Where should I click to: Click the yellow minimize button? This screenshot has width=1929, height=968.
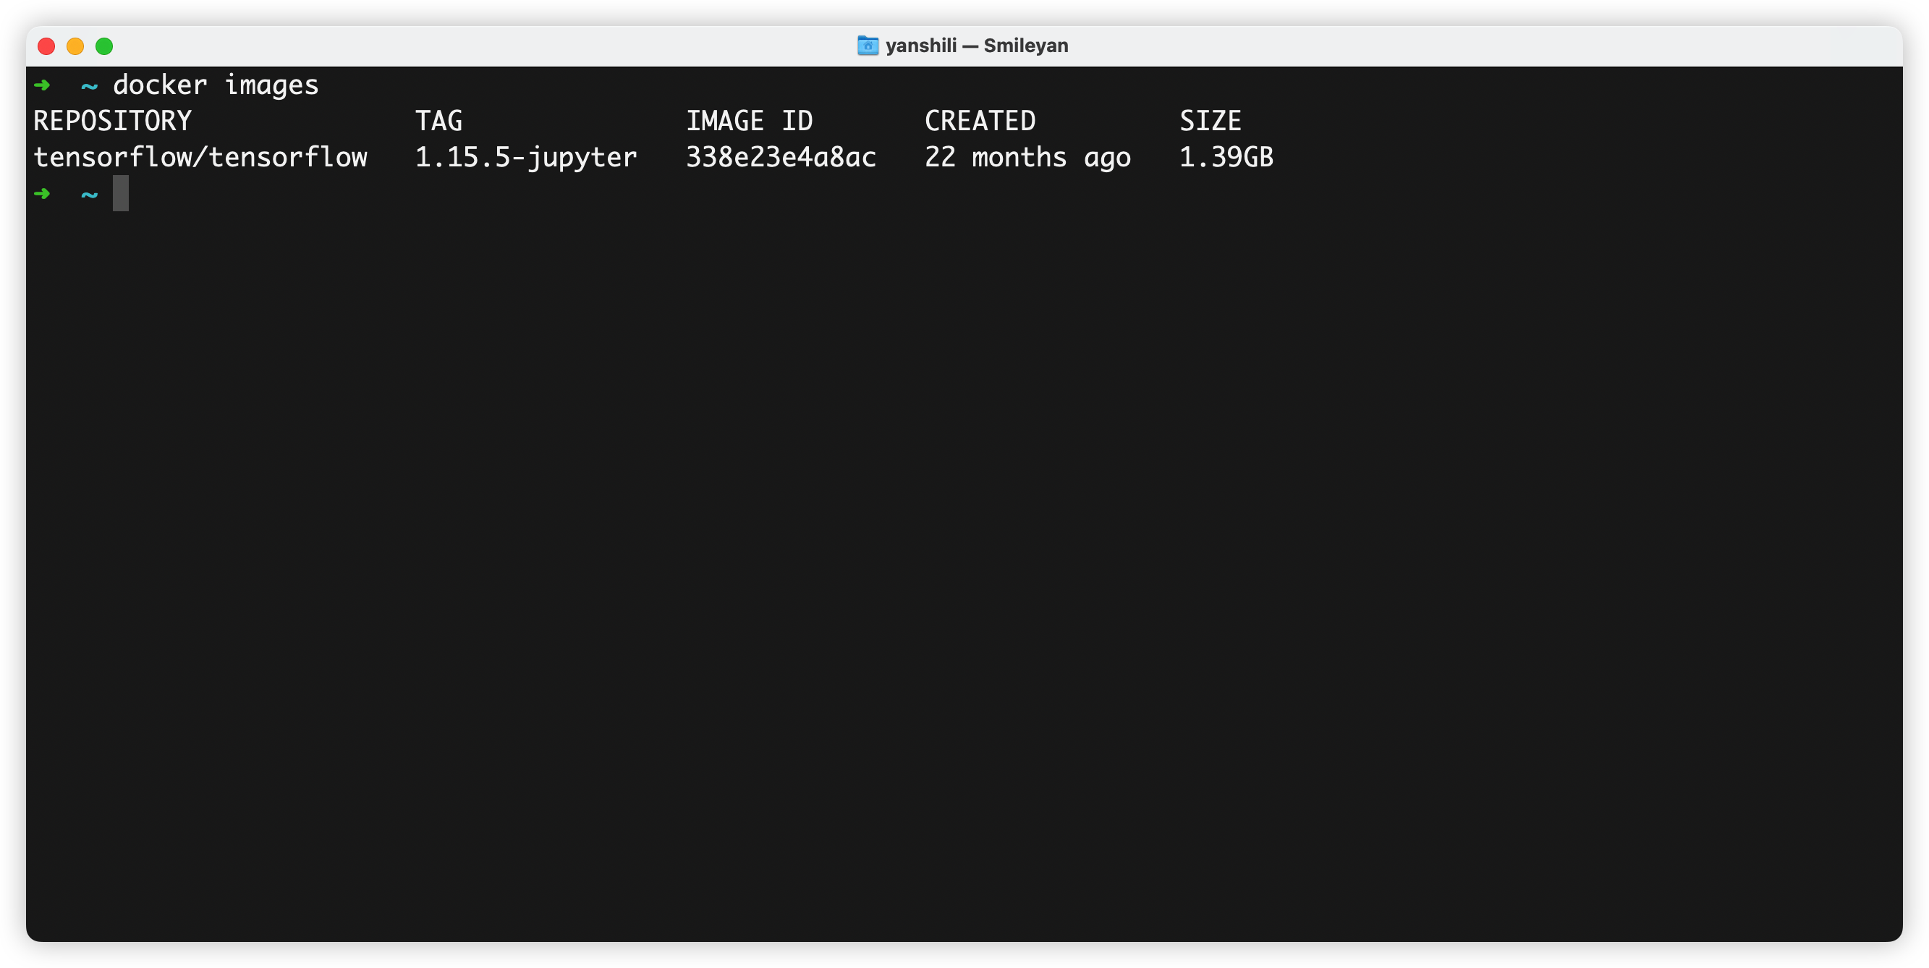75,46
